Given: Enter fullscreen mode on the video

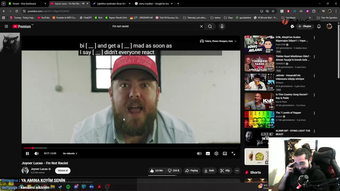Looking at the screenshot, I should [233, 153].
